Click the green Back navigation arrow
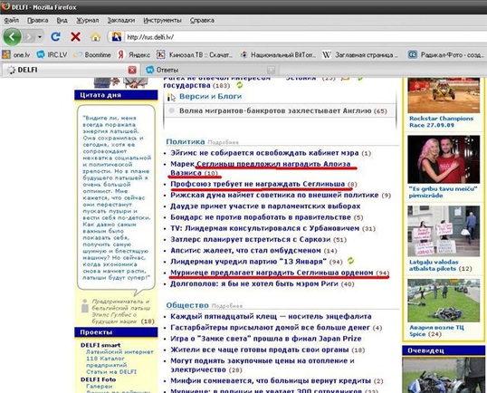This screenshot has width=487, height=393. pyautogui.click(x=12, y=37)
